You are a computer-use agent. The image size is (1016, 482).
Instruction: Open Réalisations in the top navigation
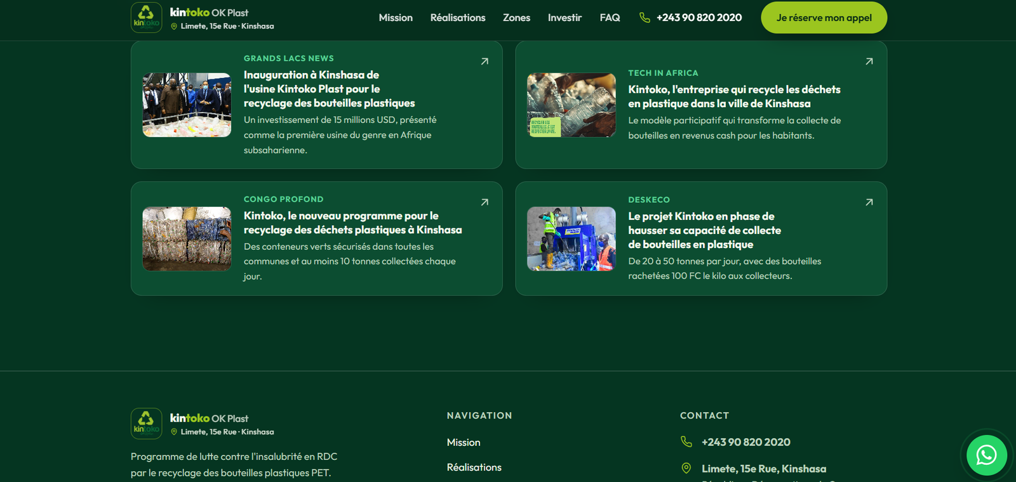[x=458, y=18]
